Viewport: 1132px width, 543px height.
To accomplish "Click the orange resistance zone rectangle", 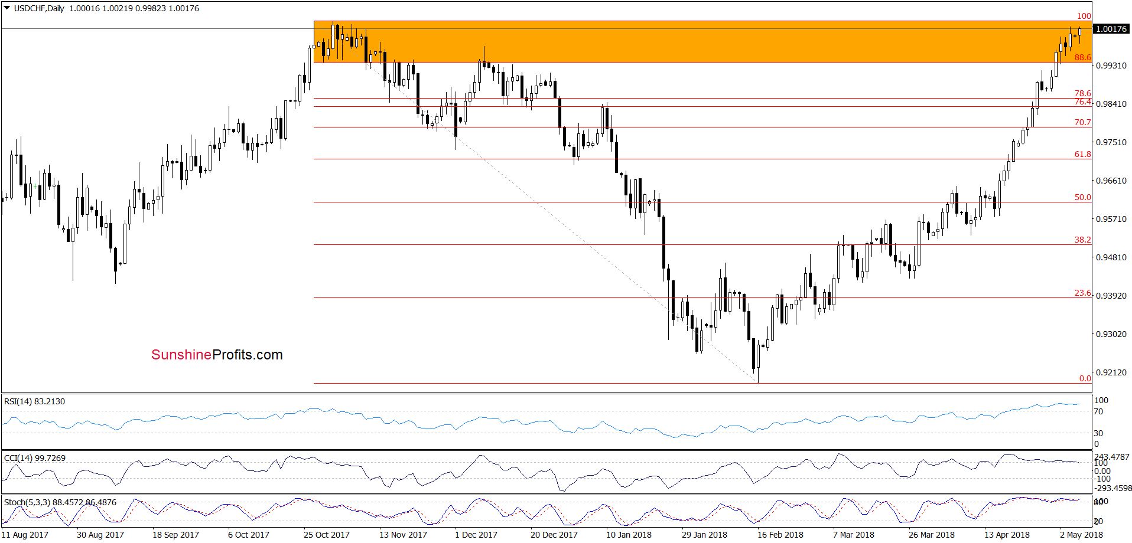I will point(702,42).
